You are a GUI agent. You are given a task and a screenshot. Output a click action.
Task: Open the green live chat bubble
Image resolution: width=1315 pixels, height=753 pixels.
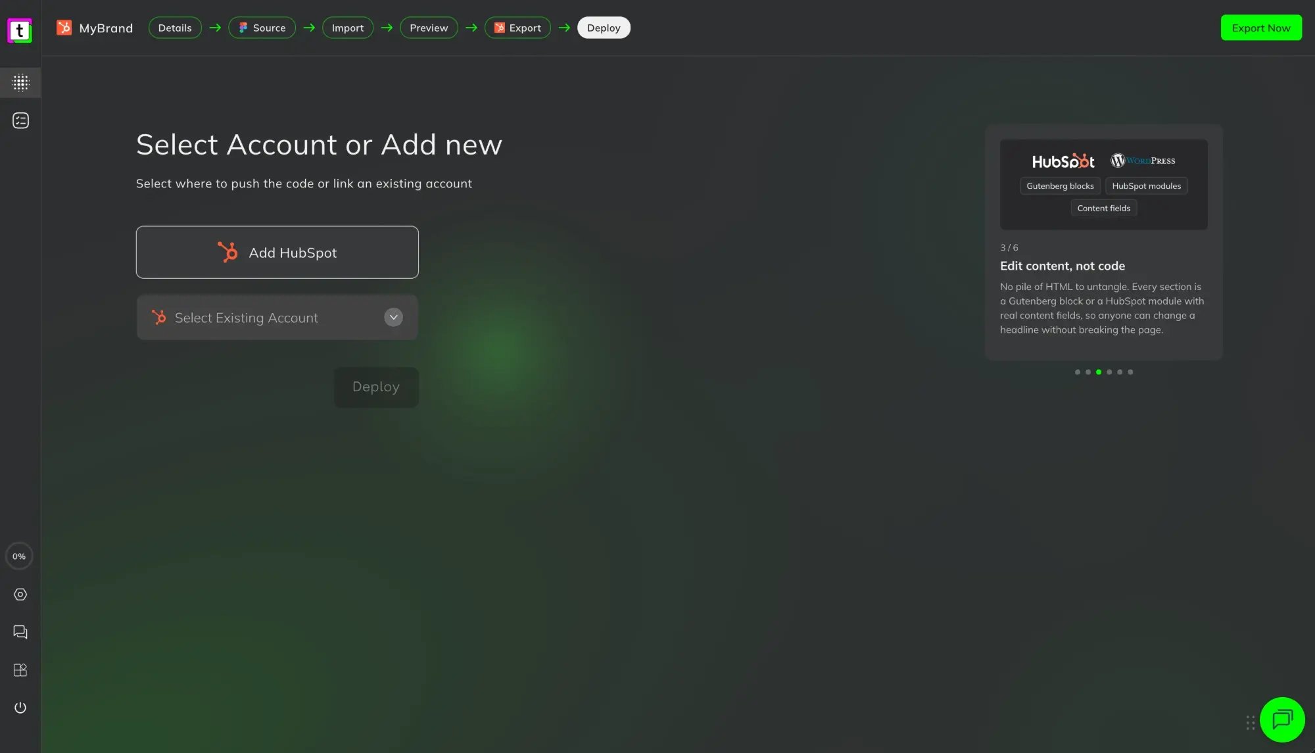click(x=1282, y=719)
